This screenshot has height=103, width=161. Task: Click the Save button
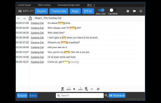pyautogui.click(x=33, y=96)
